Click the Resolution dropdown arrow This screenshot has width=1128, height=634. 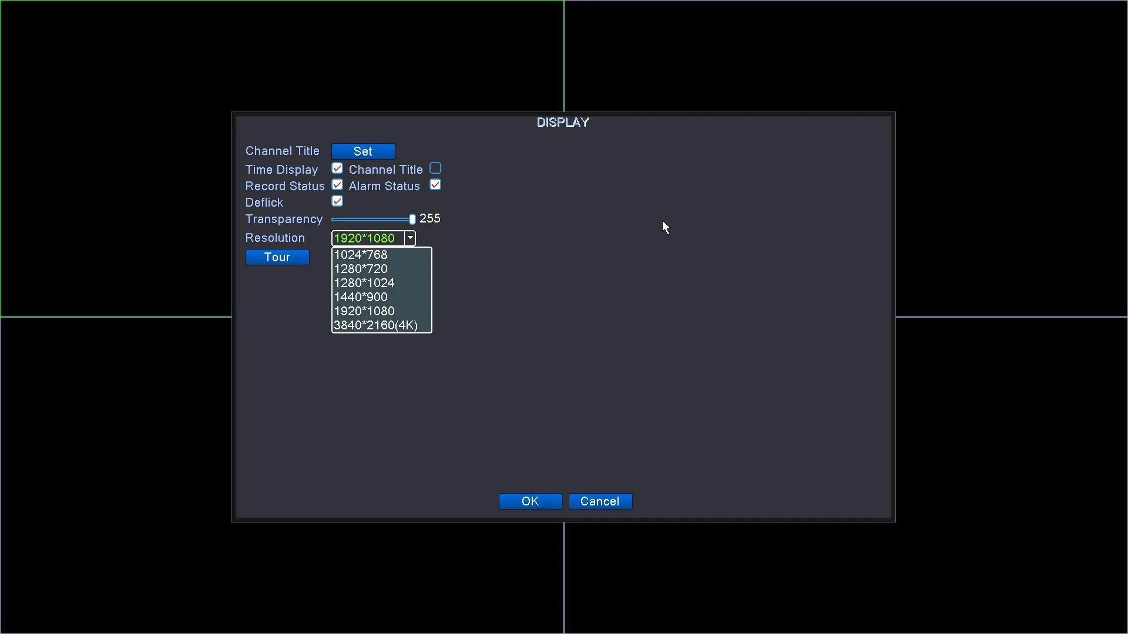410,238
